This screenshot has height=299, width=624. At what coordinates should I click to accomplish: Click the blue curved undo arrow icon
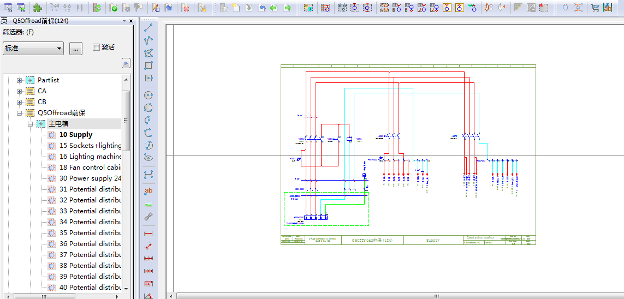pos(261,7)
